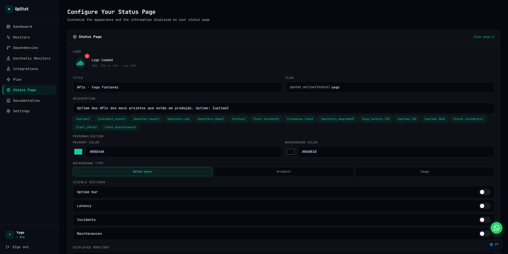Screen dimensions: 508x254
Task: Click the Integrations flask icon
Action: click(8, 69)
